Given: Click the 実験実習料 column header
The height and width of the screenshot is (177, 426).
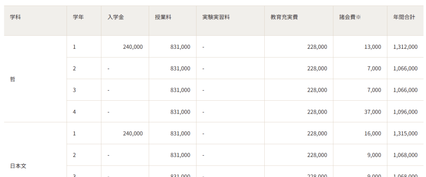Looking at the screenshot, I should click(216, 17).
